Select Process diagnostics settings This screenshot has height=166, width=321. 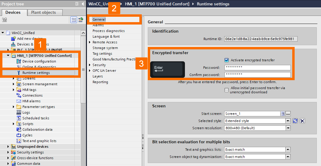pyautogui.click(x=108, y=31)
